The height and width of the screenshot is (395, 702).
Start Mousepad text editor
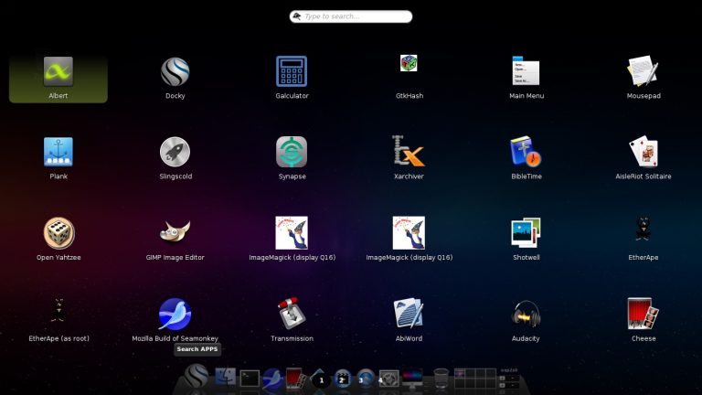click(x=643, y=72)
